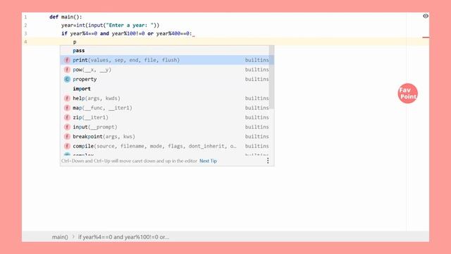Viewport: 451px width, 254px height.
Task: Click on 'year%400==0' in the if statement
Action: click(x=173, y=33)
